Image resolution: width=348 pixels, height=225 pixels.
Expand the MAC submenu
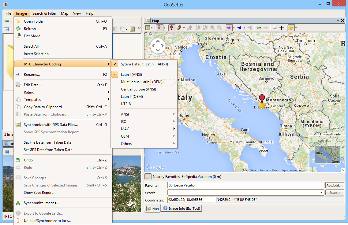144,129
